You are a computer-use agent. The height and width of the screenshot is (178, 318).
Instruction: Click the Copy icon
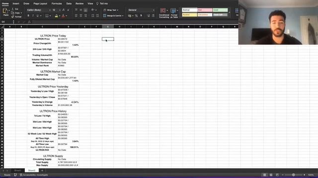click(12, 13)
